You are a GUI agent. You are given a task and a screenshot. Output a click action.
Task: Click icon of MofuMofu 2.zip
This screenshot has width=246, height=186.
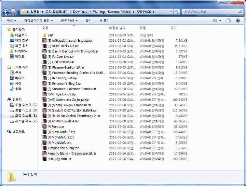click(44, 137)
